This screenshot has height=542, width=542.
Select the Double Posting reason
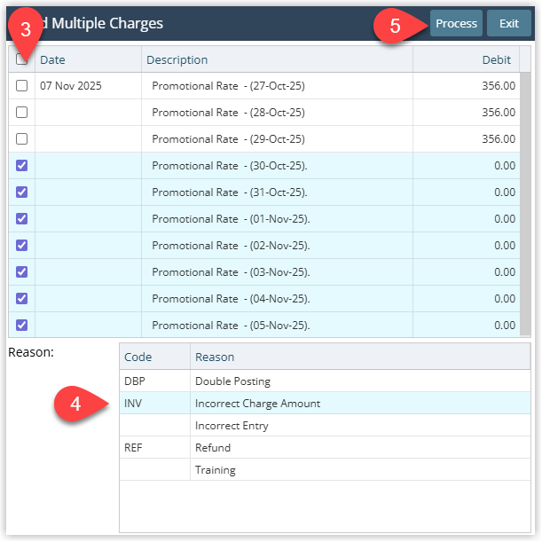(x=325, y=381)
